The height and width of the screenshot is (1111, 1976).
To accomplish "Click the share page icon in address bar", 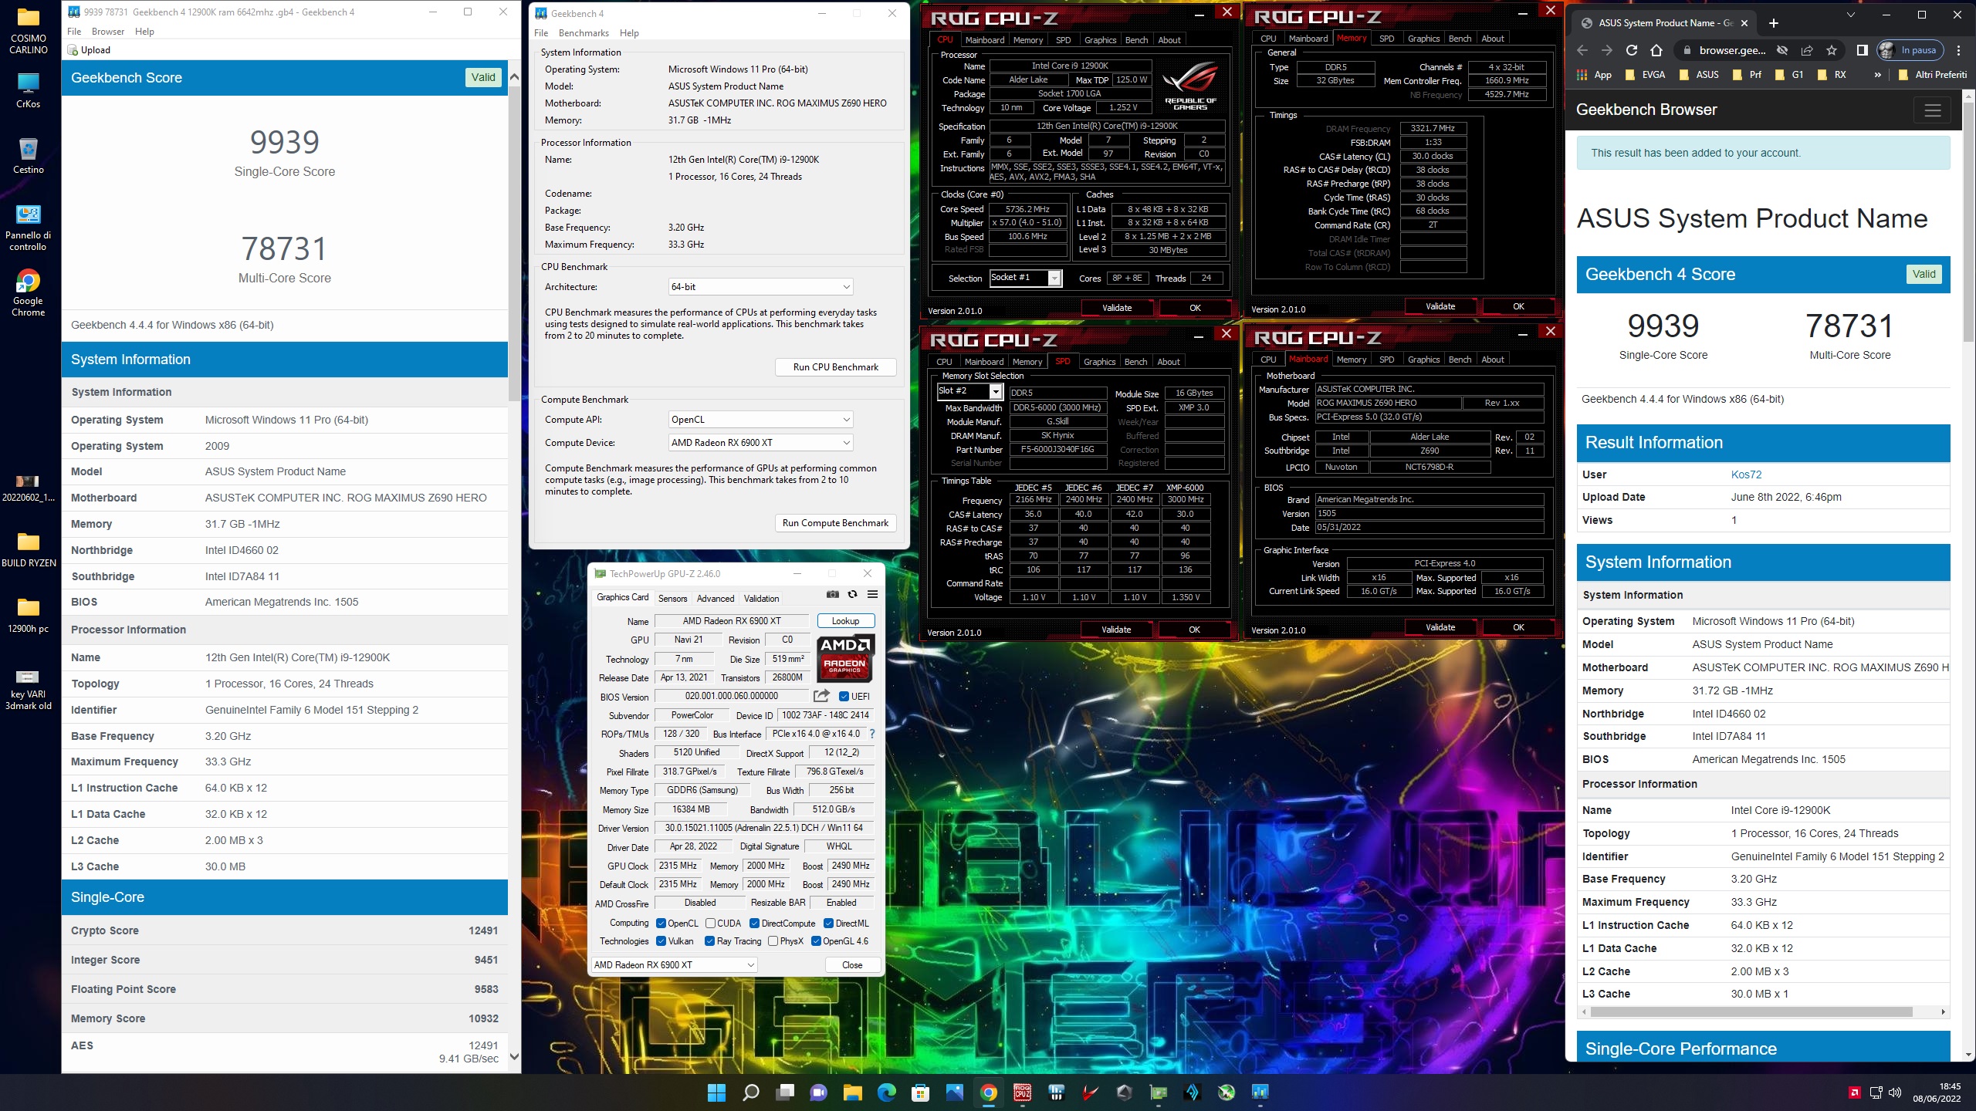I will [x=1807, y=50].
